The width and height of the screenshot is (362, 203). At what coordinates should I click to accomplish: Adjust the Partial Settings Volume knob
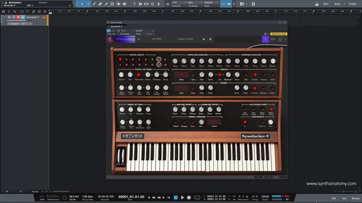[x=121, y=75]
